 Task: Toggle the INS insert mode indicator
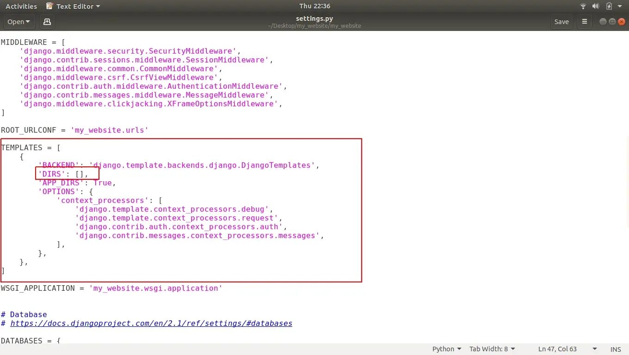[x=616, y=349]
